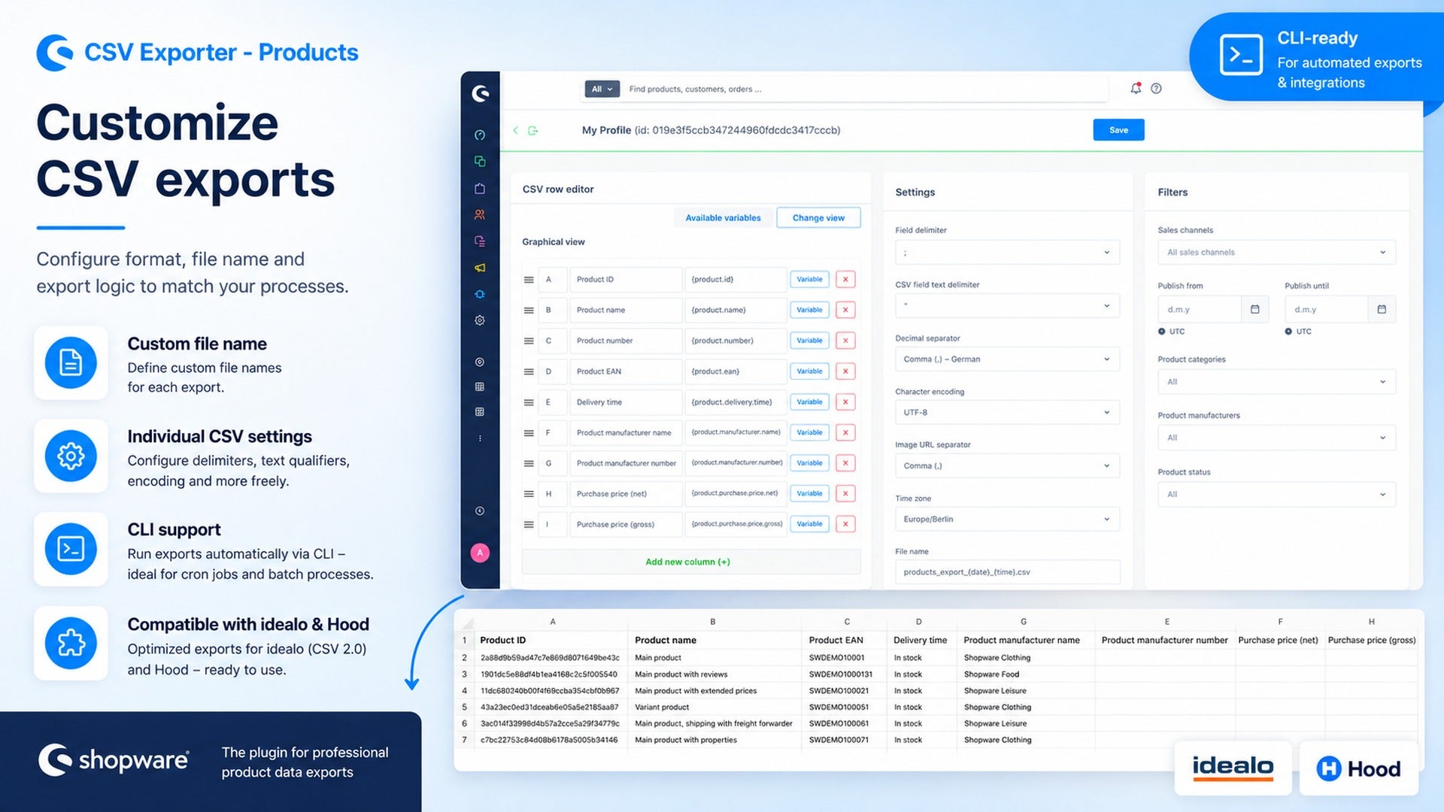The height and width of the screenshot is (812, 1444).
Task: Select spreadsheet cell Variant product
Action: coord(714,707)
